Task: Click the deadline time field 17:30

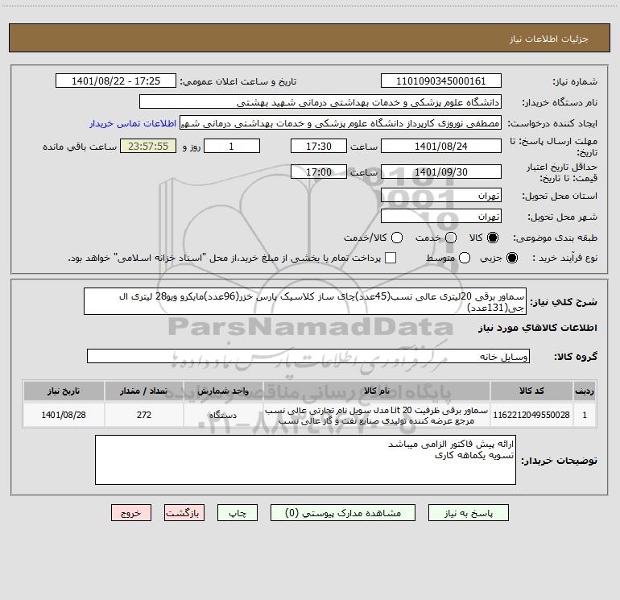Action: [319, 147]
